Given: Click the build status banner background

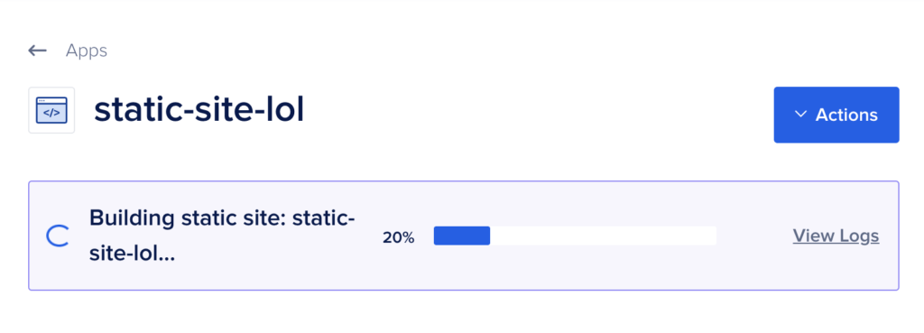Looking at the screenshot, I should click(464, 236).
